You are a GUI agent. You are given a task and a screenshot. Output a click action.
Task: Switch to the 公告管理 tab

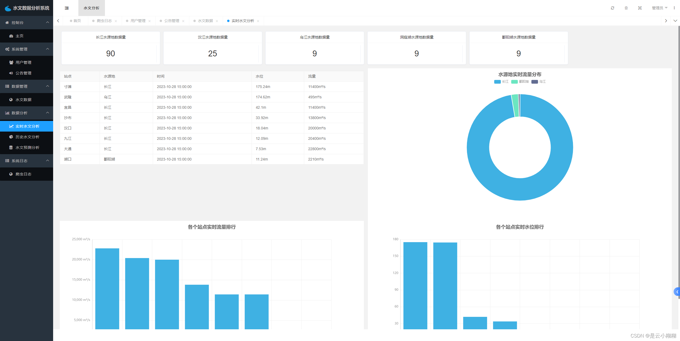coord(172,21)
